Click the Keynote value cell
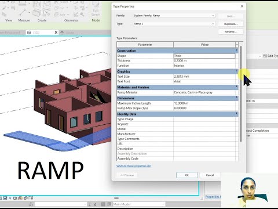The image size is (278, 209). click(x=204, y=124)
